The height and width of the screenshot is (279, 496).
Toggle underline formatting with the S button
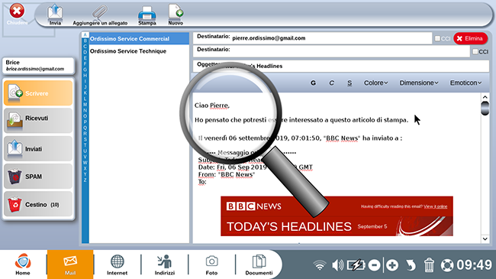pyautogui.click(x=349, y=83)
